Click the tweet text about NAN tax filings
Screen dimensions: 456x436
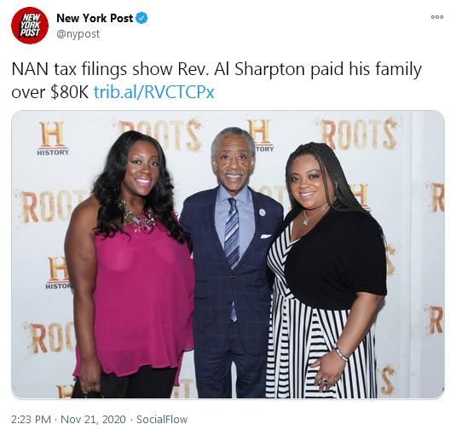(216, 80)
